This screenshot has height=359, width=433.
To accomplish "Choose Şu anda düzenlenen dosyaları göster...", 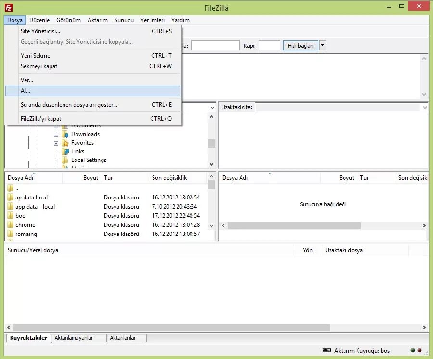I will pos(93,105).
